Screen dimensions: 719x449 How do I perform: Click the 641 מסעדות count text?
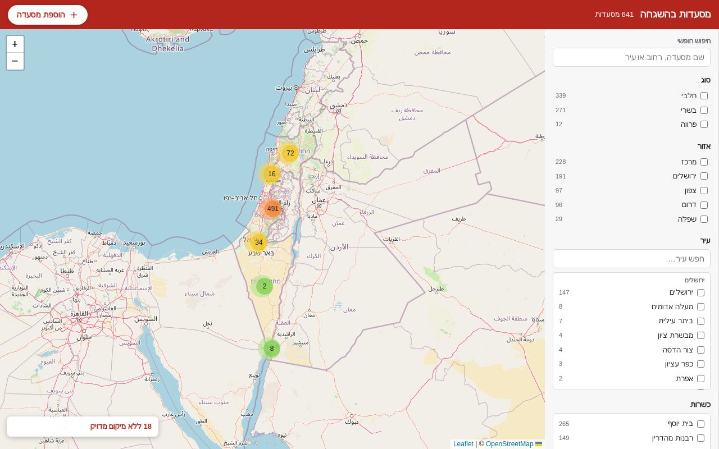coord(615,15)
